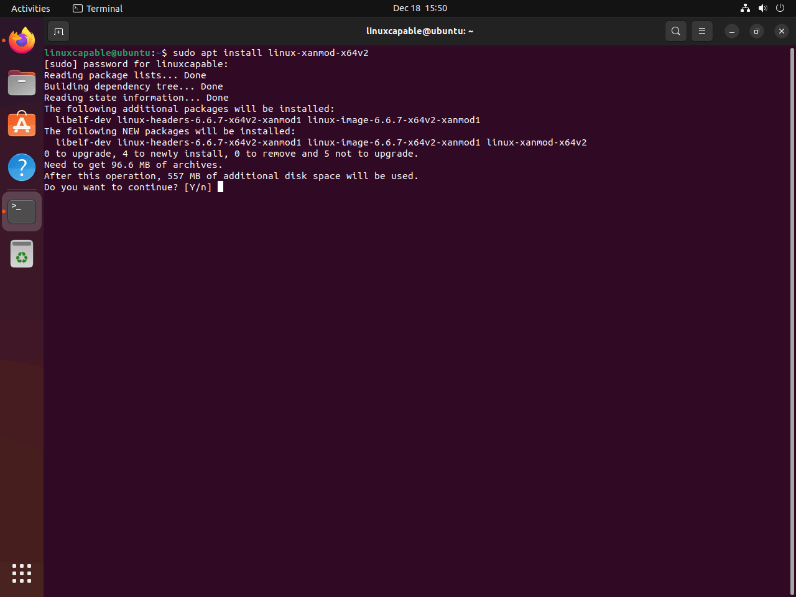Select the Terminal icon in the dock
The height and width of the screenshot is (597, 796).
click(22, 211)
